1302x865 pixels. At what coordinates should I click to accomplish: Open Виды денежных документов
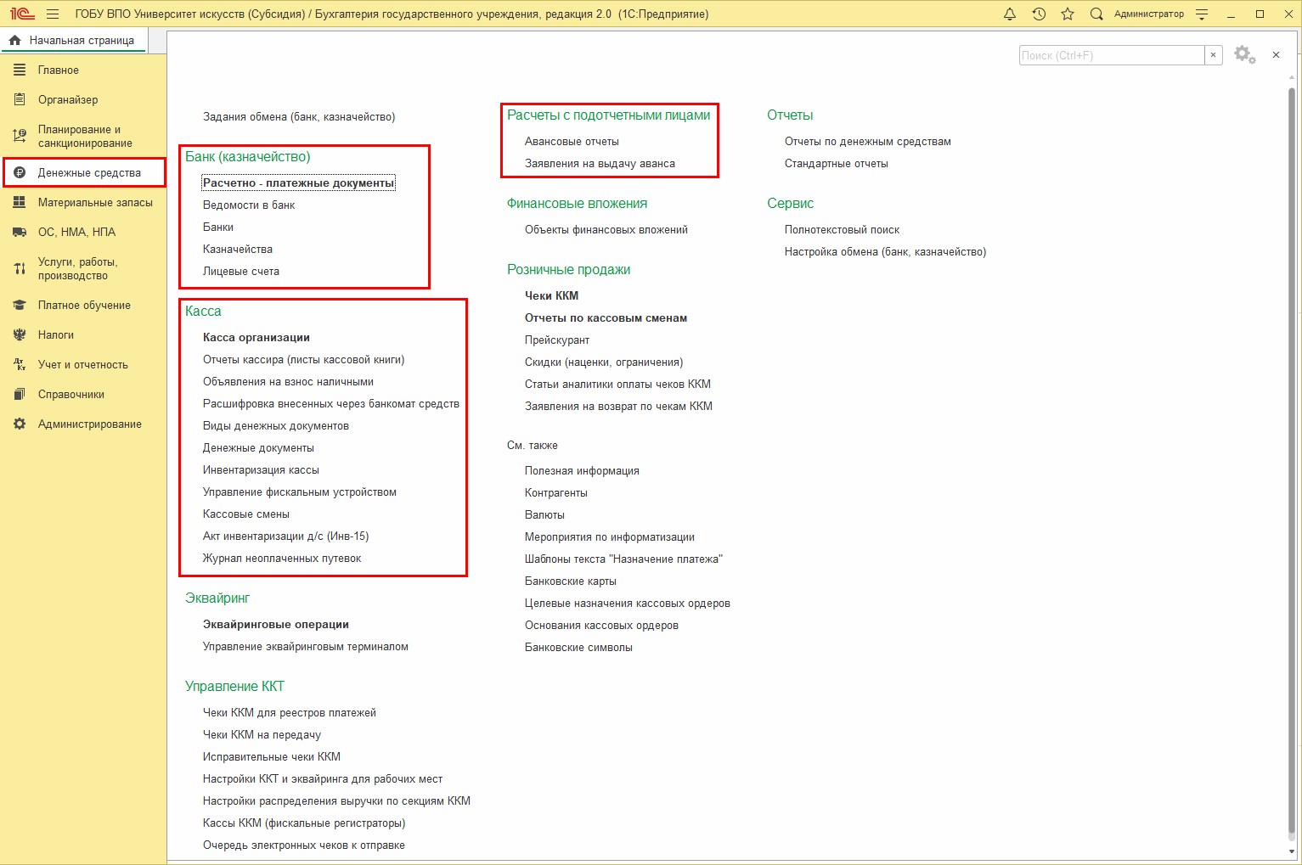[x=276, y=425]
